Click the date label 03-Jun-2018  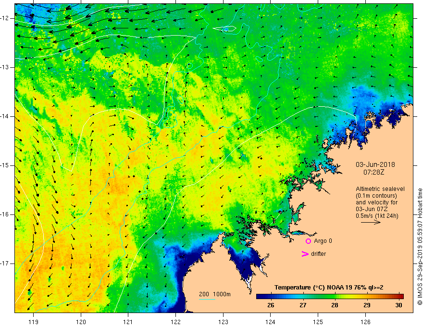[x=375, y=164]
